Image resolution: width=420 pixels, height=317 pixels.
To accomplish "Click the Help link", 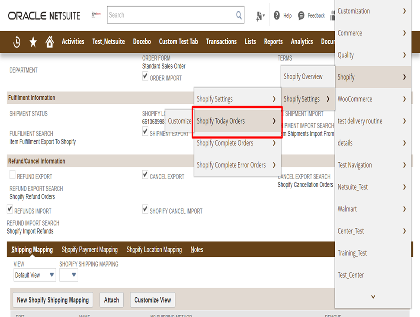I will click(x=287, y=16).
